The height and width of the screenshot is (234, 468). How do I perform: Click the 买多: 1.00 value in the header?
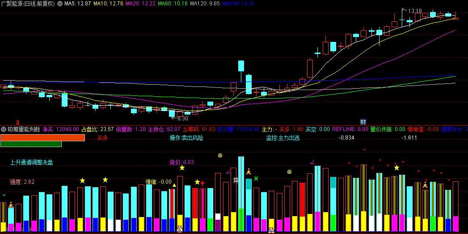coord(291,129)
